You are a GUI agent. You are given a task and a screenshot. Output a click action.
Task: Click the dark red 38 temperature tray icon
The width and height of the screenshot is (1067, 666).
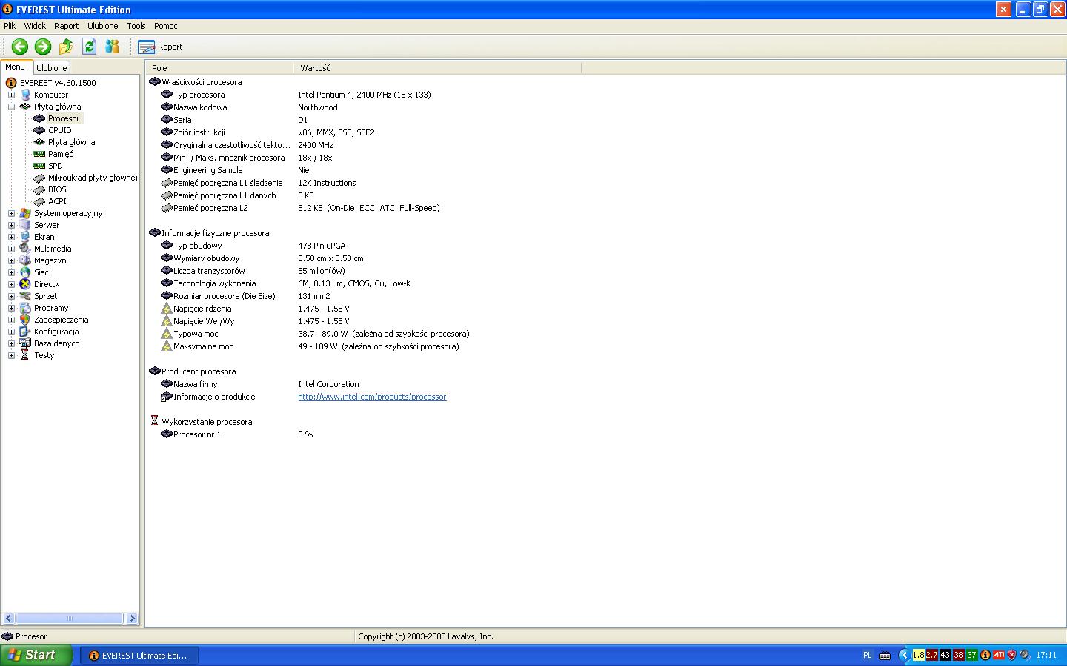(959, 655)
